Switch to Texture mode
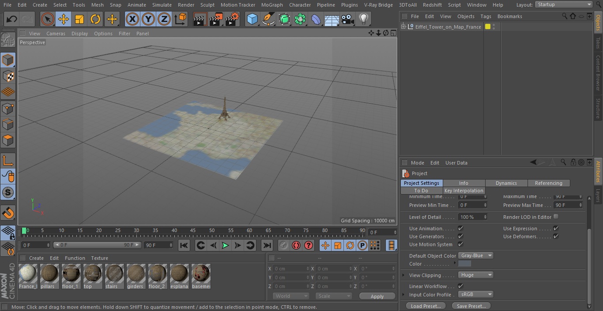Screen dimensions: 603x311 click(8, 76)
